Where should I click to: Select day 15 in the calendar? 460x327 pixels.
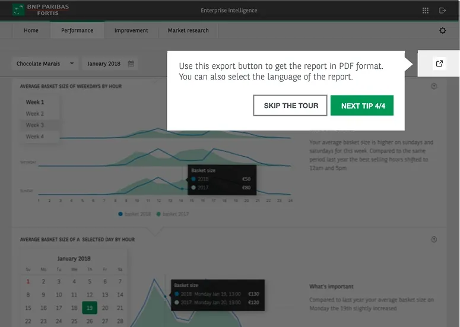[28, 308]
